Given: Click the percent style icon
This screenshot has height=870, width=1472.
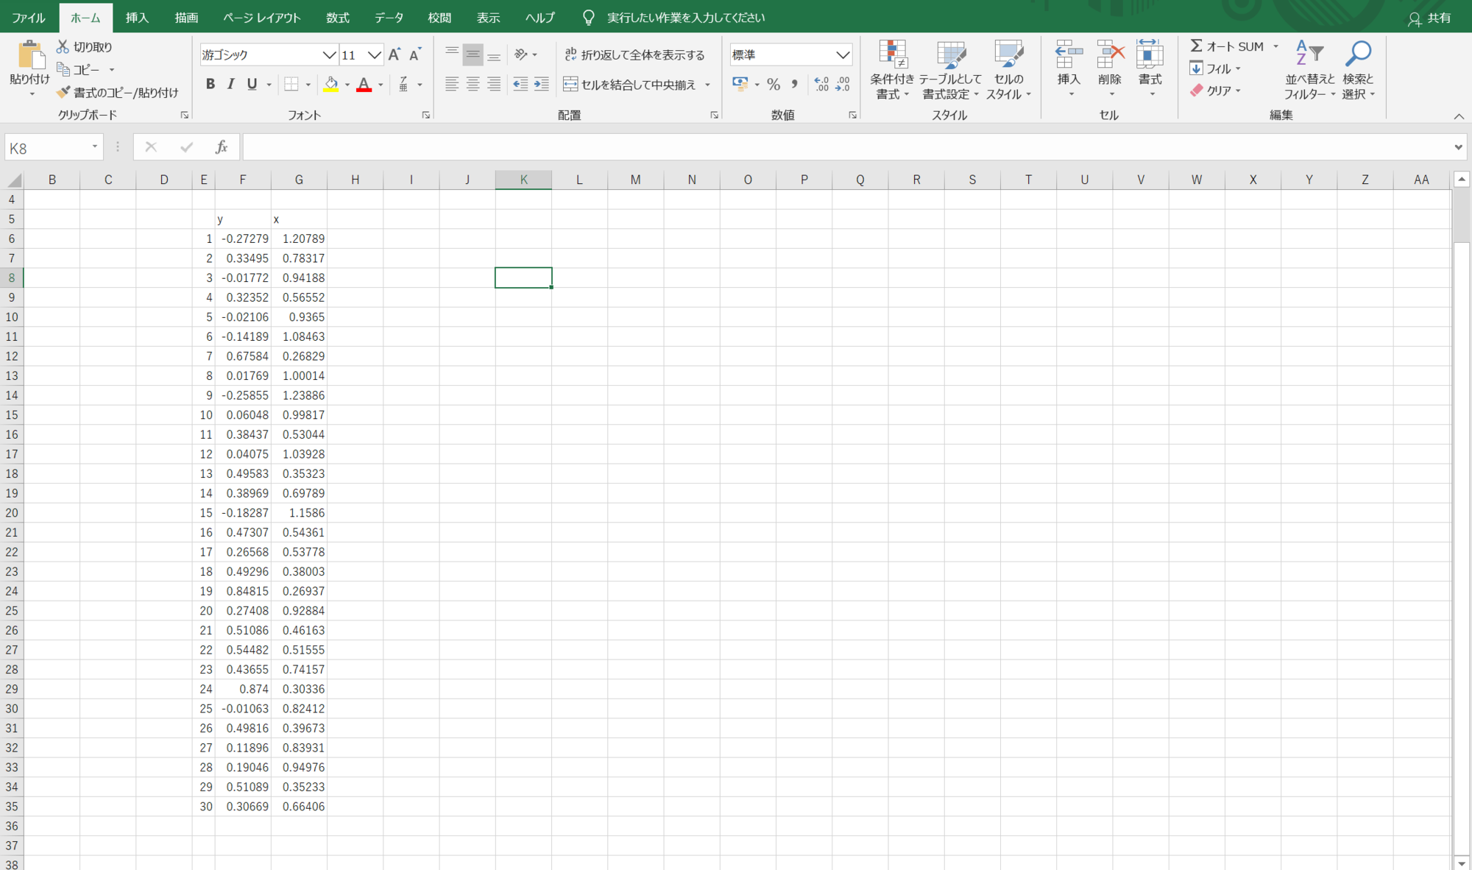Looking at the screenshot, I should [x=774, y=84].
